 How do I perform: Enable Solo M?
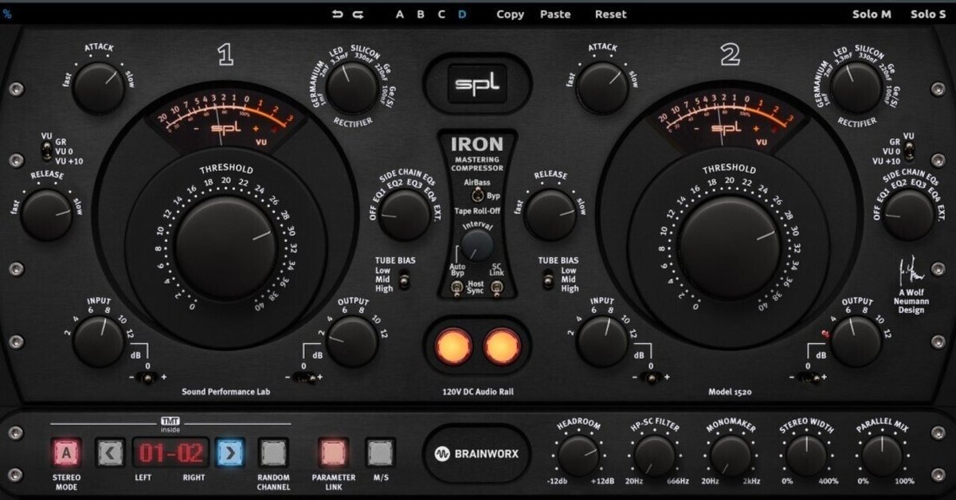872,14
